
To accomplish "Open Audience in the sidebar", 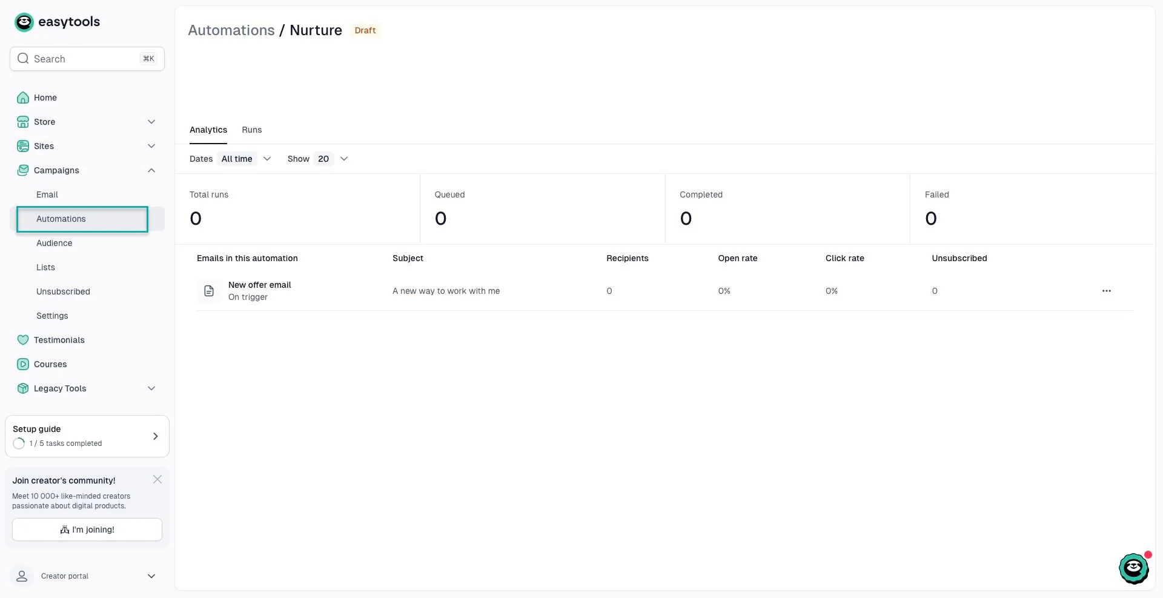I will click(54, 243).
